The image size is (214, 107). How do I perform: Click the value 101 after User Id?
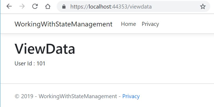[41, 64]
